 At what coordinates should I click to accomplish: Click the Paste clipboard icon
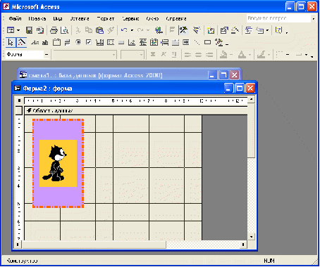click(x=99, y=30)
